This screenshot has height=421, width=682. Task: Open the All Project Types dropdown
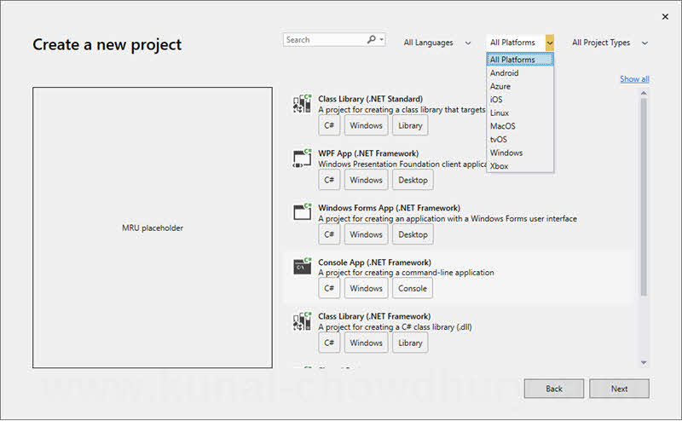pos(610,43)
